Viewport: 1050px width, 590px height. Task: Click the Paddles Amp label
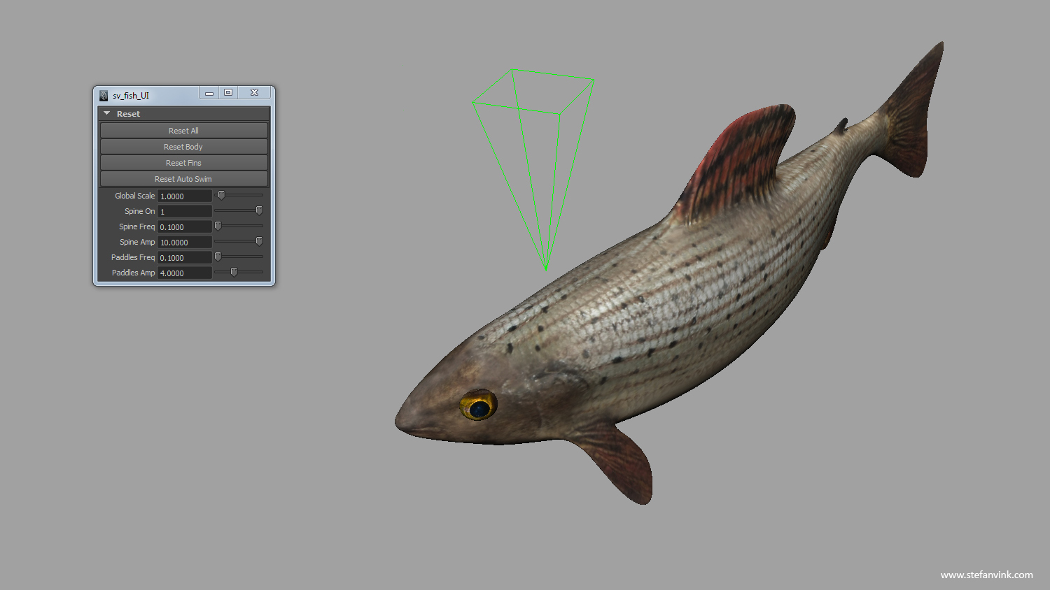pyautogui.click(x=133, y=273)
